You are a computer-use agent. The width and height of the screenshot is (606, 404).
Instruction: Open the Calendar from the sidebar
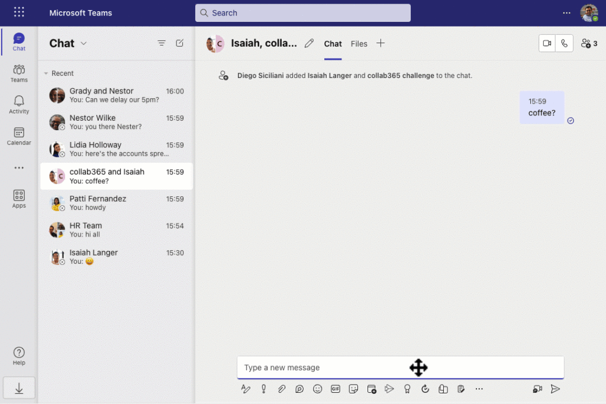pyautogui.click(x=19, y=136)
